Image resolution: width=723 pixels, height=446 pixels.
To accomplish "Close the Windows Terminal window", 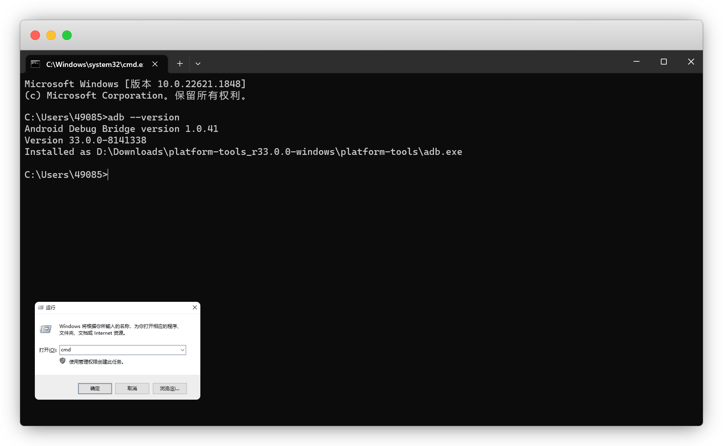I will pyautogui.click(x=691, y=61).
